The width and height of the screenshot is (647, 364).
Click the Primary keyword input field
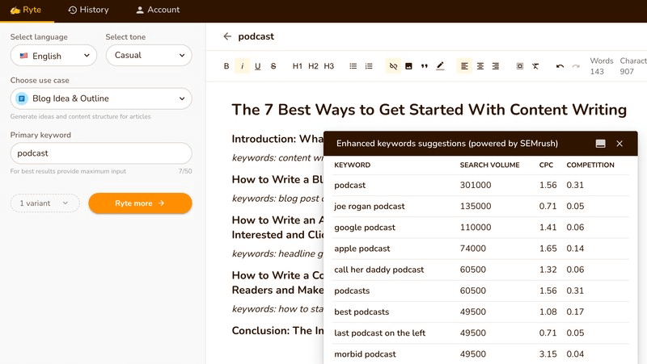(101, 153)
